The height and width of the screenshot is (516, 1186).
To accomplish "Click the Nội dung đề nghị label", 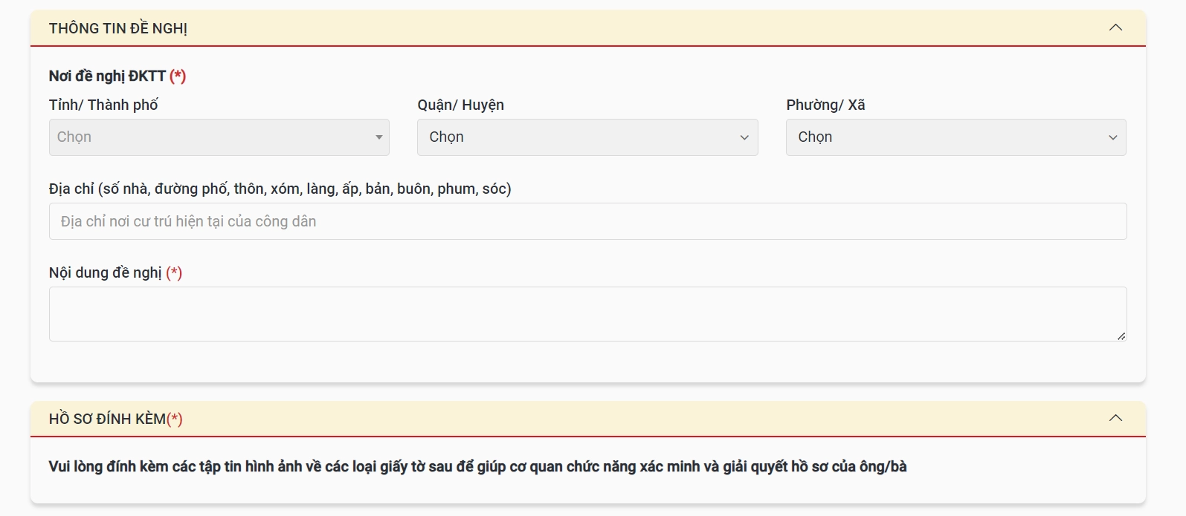I will pyautogui.click(x=106, y=272).
